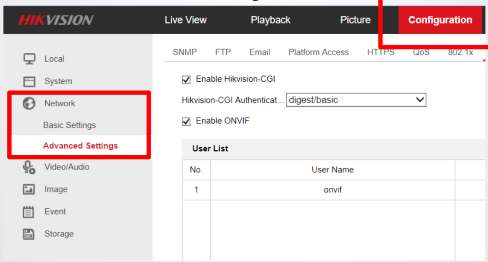Image resolution: width=488 pixels, height=262 pixels.
Task: Click the Storage floppy disk icon
Action: tap(28, 234)
